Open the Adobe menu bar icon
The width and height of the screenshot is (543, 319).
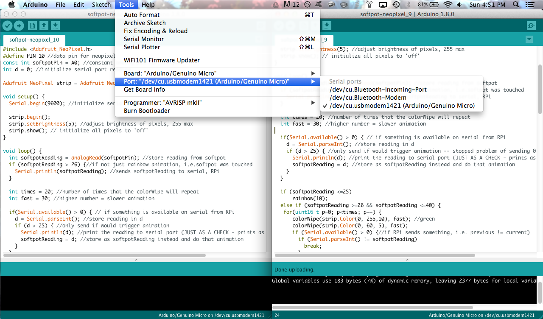pos(292,5)
